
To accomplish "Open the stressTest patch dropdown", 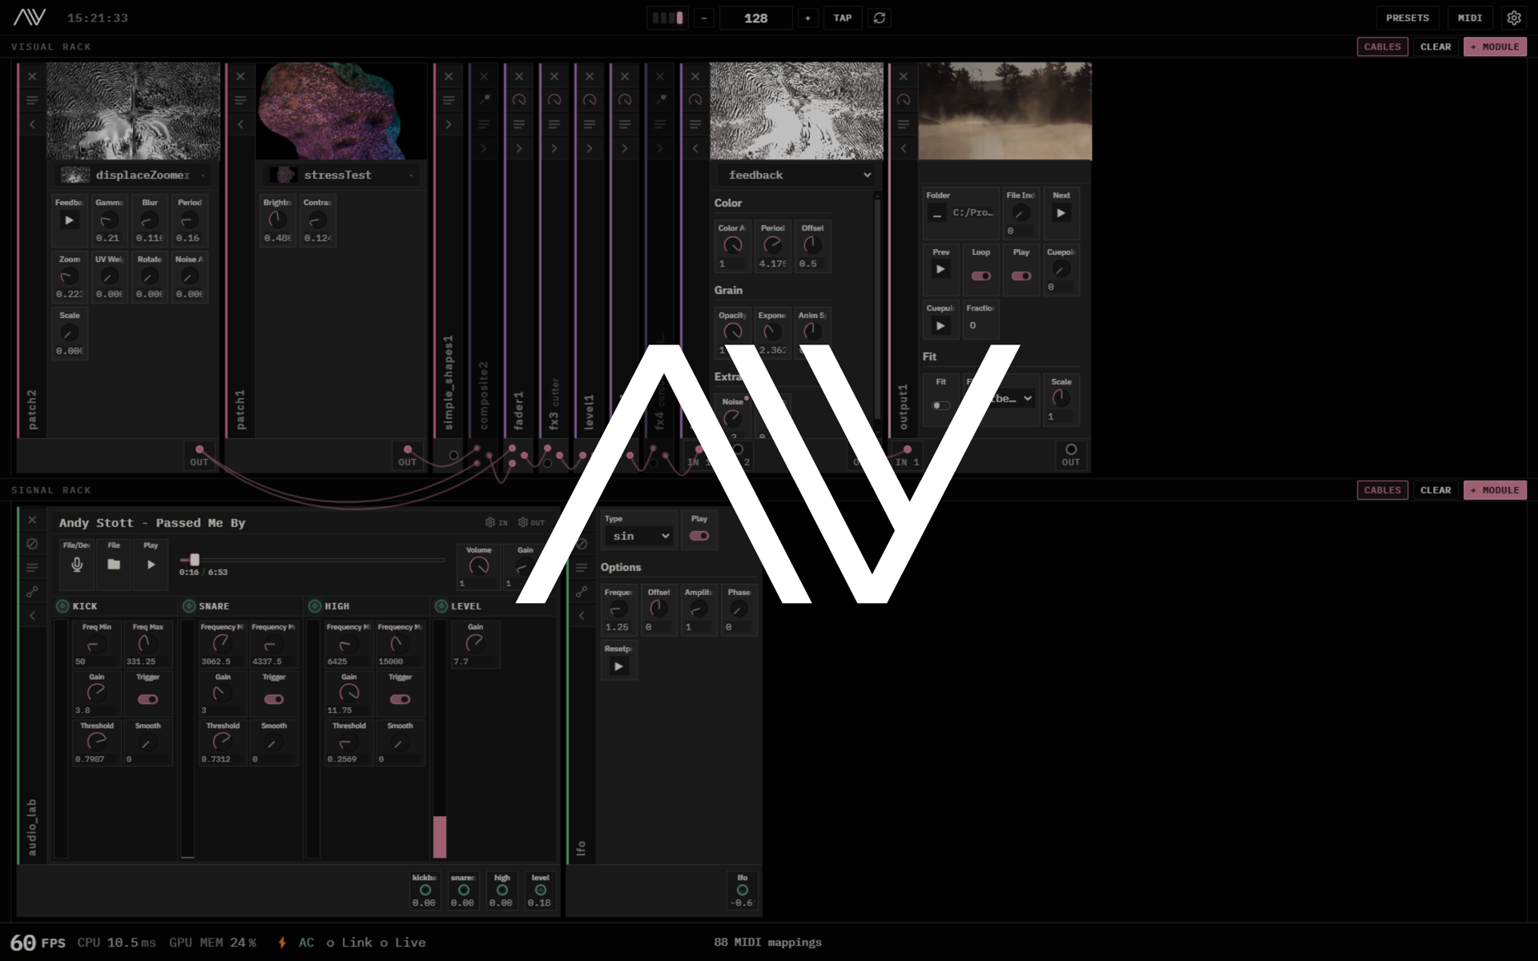I will click(342, 175).
